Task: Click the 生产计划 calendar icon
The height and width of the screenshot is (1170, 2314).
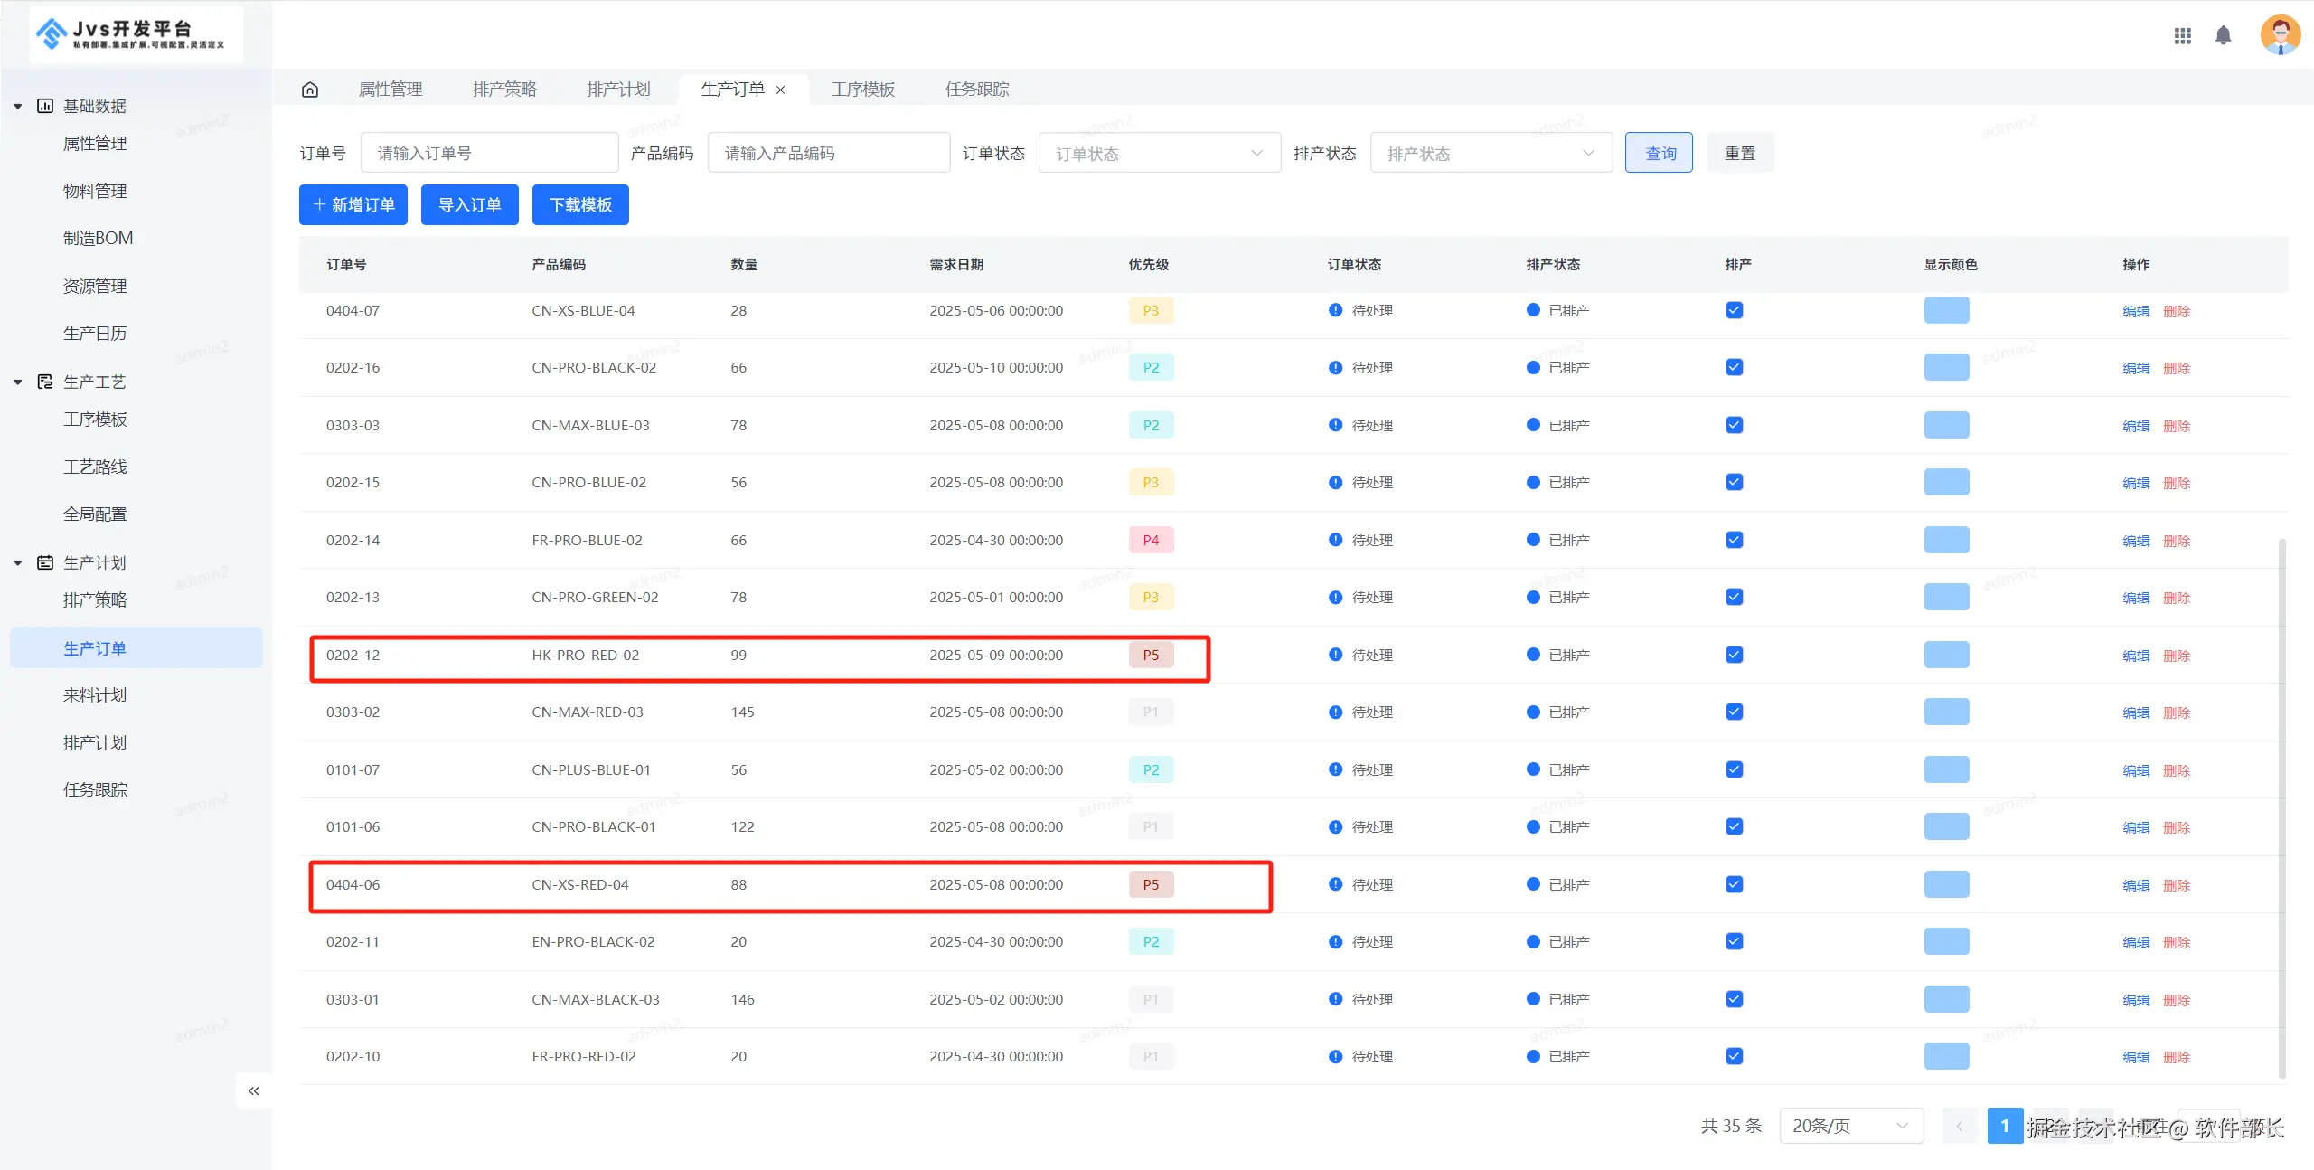Action: click(45, 562)
